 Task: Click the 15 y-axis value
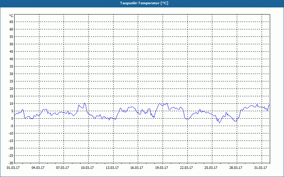point(11,96)
